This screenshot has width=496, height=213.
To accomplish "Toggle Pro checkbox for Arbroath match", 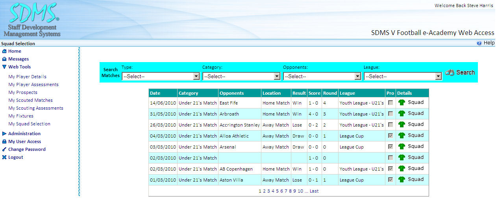I will [390, 114].
